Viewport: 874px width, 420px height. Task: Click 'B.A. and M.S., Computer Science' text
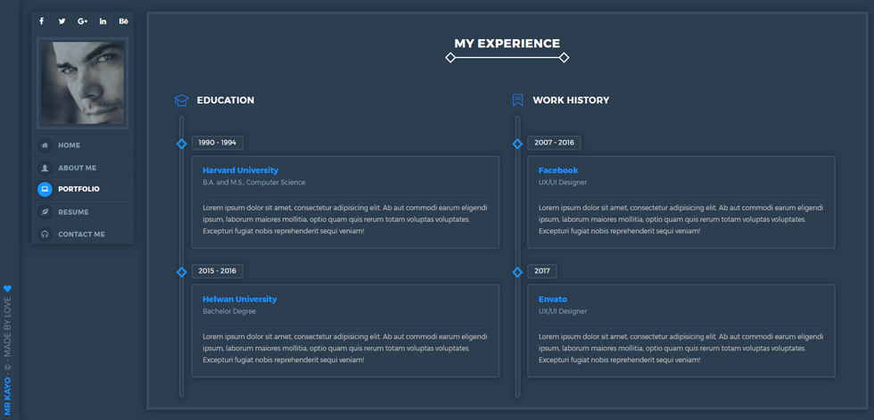click(254, 183)
